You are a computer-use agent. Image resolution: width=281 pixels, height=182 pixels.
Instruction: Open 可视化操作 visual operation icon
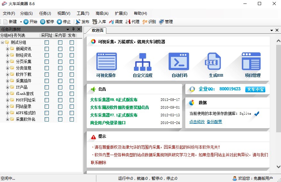(x=106, y=61)
